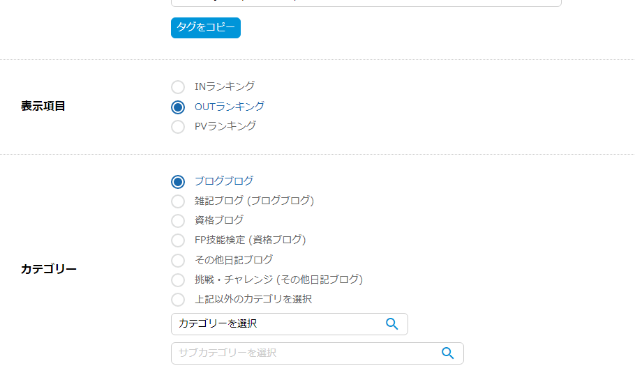635x375 pixels.
Task: Click the 表示項目 section heading
Action: pos(43,107)
